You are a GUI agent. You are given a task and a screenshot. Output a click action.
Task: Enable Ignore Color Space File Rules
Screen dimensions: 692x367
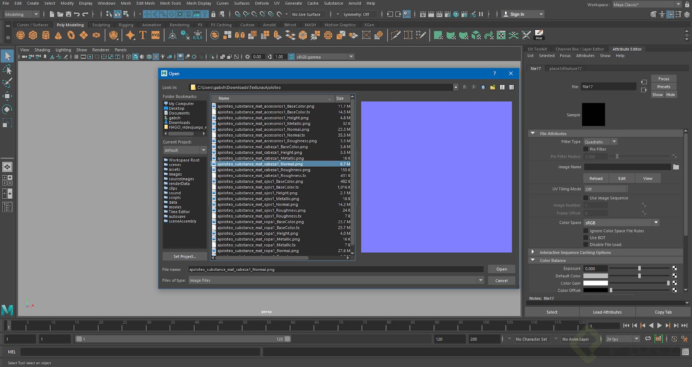click(x=586, y=231)
